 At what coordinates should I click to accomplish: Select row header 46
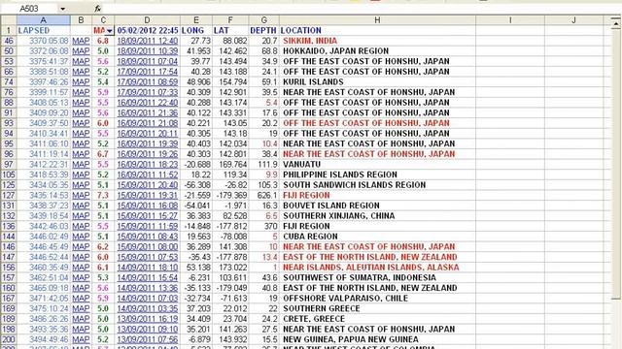pyautogui.click(x=9, y=41)
